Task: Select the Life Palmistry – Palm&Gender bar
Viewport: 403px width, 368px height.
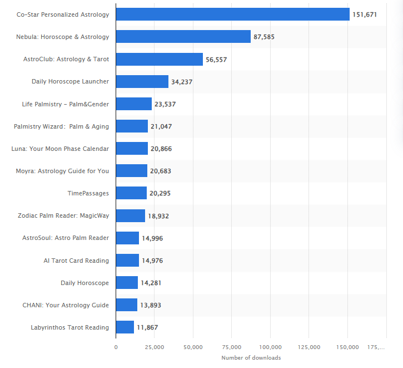Action: (134, 104)
